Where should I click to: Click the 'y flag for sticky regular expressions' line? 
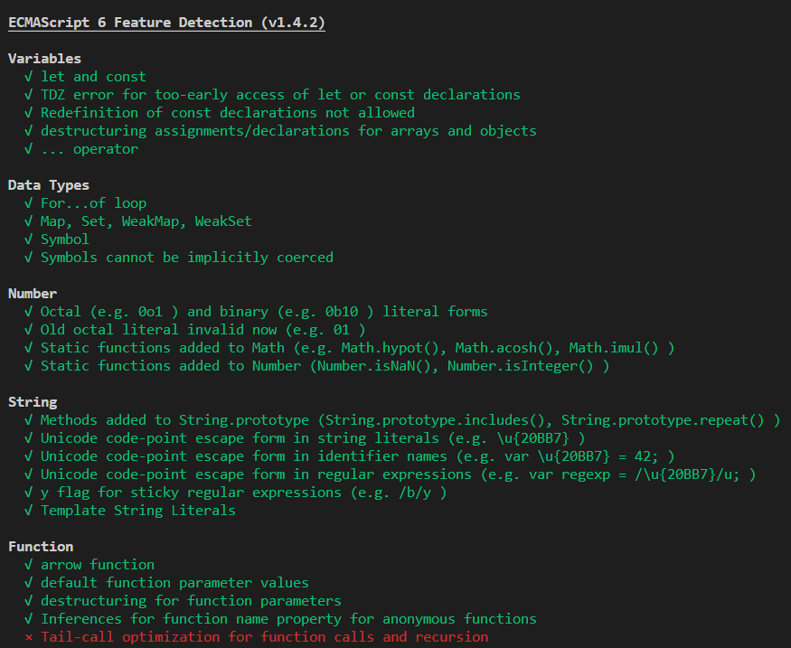point(243,493)
